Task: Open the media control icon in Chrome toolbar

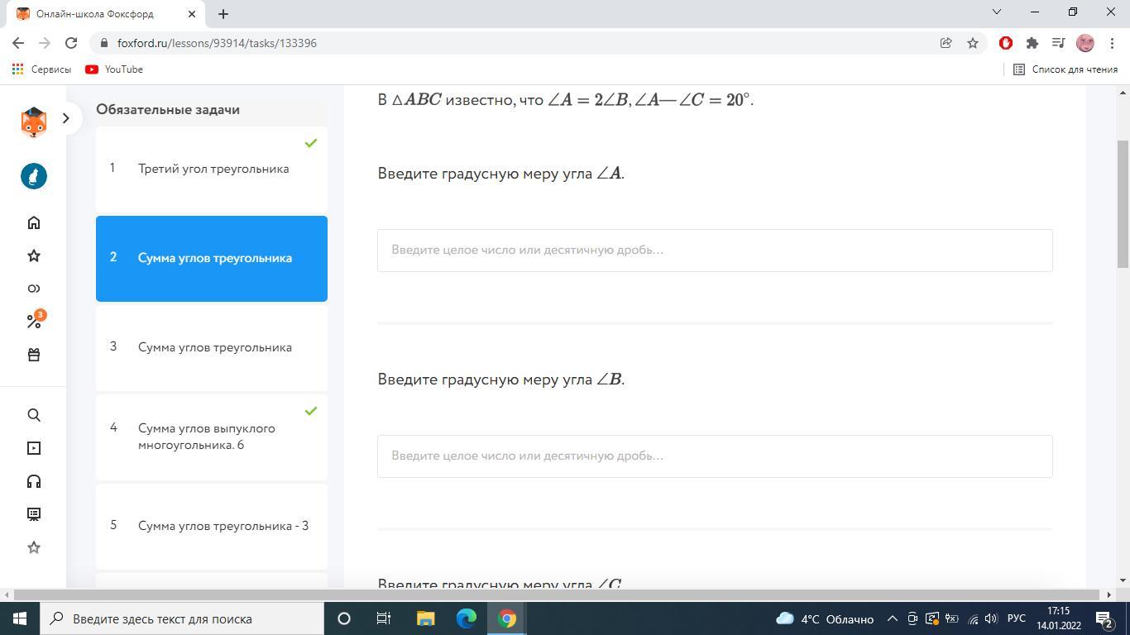Action: pyautogui.click(x=1058, y=43)
